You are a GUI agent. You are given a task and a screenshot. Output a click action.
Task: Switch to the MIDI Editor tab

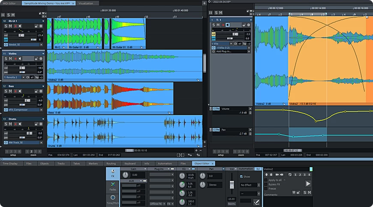(9, 3)
